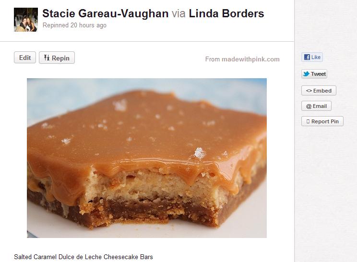The image size is (357, 262).
Task: Open the cheesecake bar pin image
Action: tap(147, 158)
